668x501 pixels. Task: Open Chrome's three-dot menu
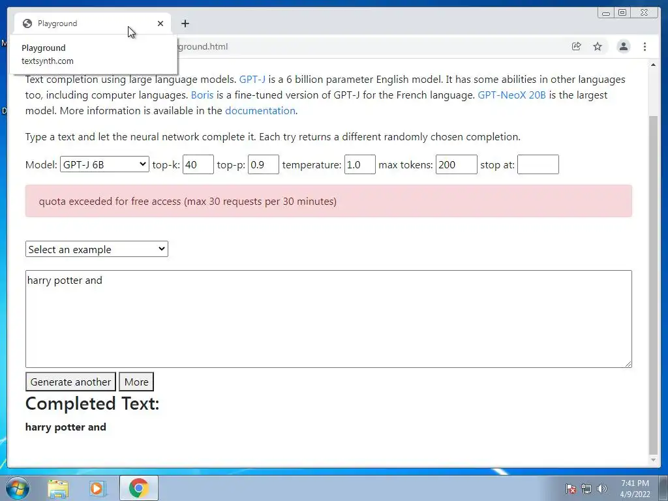pos(645,46)
